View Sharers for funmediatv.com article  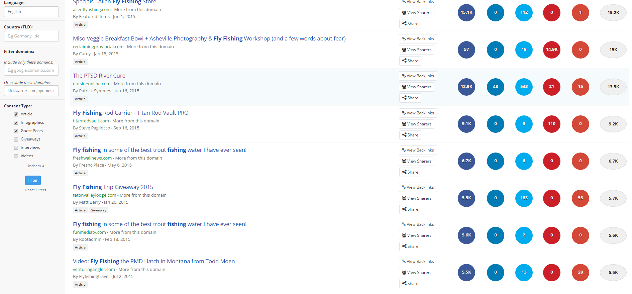click(417, 235)
